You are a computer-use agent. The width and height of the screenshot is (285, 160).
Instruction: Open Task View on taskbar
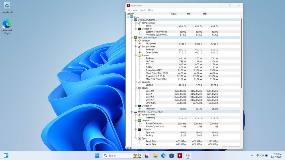pos(147,155)
